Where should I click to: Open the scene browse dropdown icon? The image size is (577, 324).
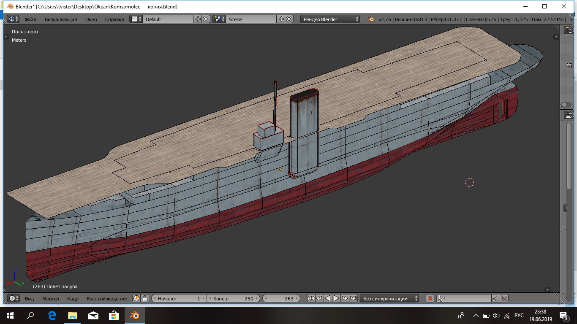(219, 19)
